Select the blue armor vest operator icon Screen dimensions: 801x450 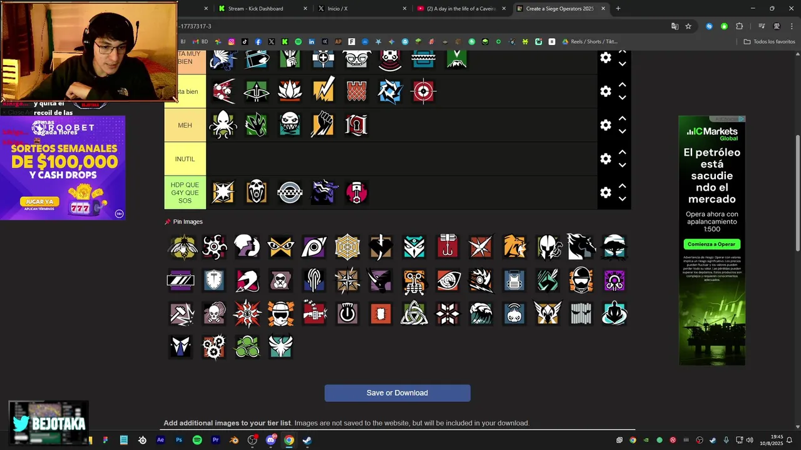(x=514, y=280)
